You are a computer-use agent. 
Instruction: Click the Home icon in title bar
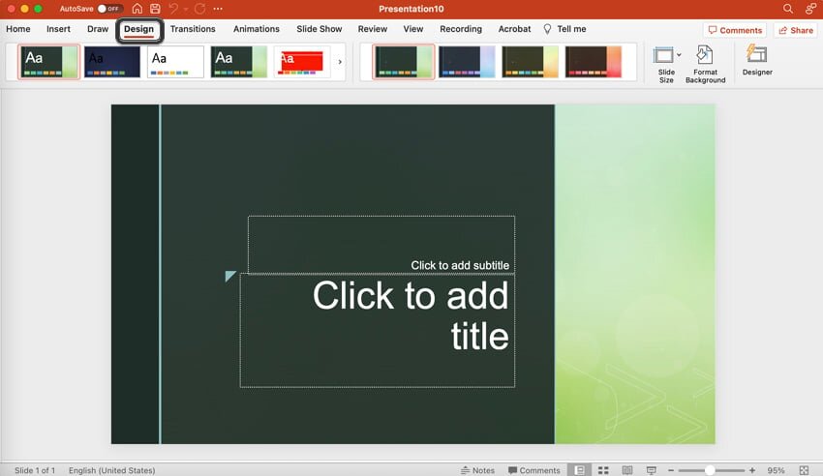tap(137, 9)
